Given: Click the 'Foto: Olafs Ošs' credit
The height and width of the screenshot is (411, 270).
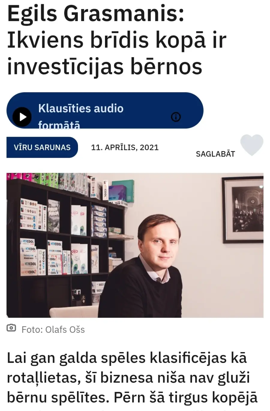Looking at the screenshot, I should [53, 330].
